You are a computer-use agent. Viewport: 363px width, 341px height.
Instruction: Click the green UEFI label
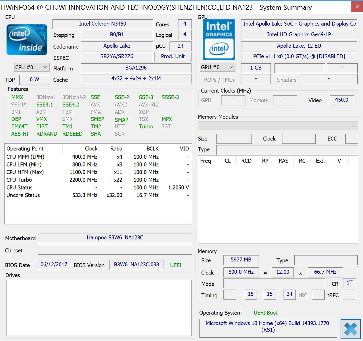point(176,265)
